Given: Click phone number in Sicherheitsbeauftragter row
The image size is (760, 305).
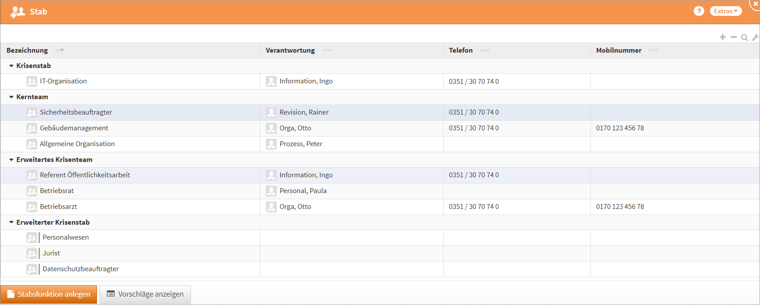Looking at the screenshot, I should click(x=474, y=112).
